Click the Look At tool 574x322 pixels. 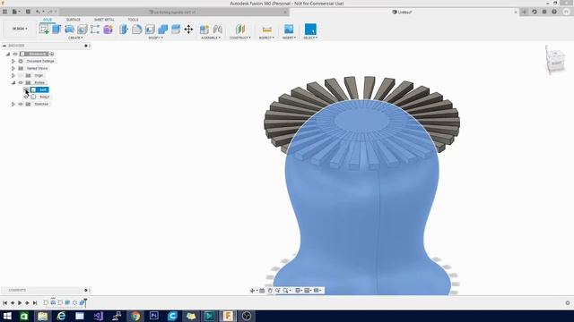[x=262, y=291]
